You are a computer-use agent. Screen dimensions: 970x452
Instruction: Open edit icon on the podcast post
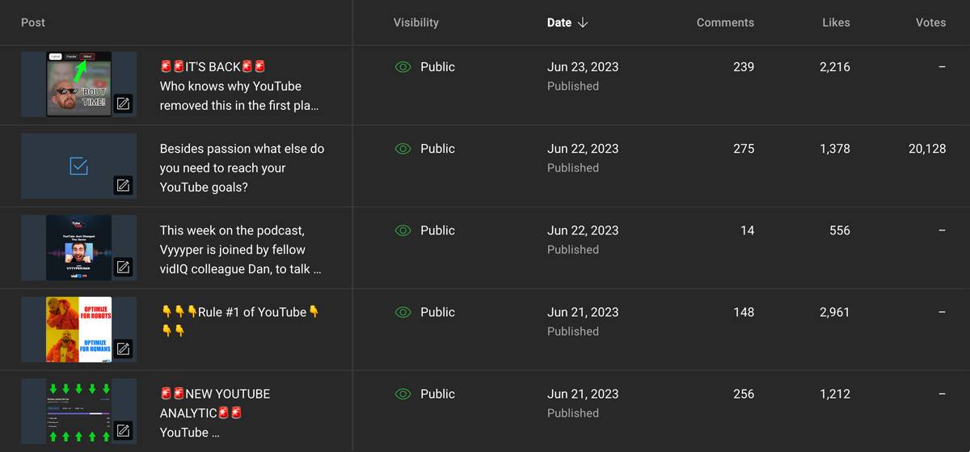[x=123, y=267]
